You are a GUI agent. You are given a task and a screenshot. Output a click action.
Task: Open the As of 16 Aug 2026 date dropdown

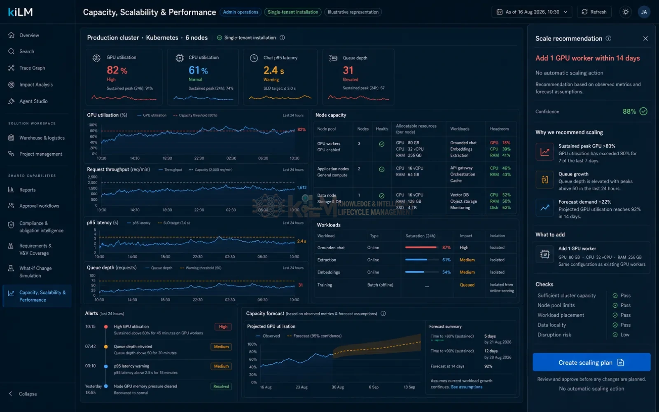point(532,12)
